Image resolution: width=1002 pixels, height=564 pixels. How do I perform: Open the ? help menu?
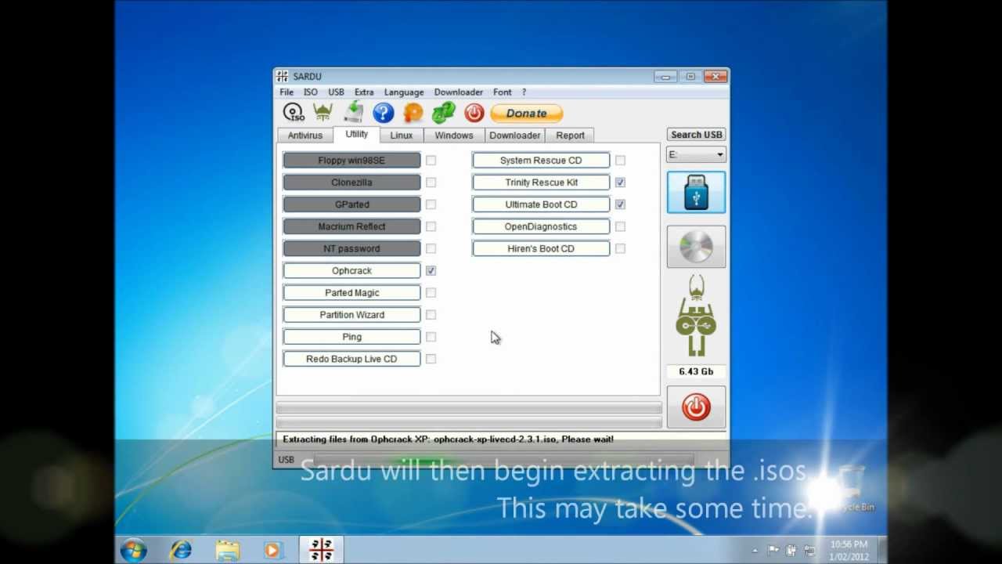pyautogui.click(x=524, y=92)
